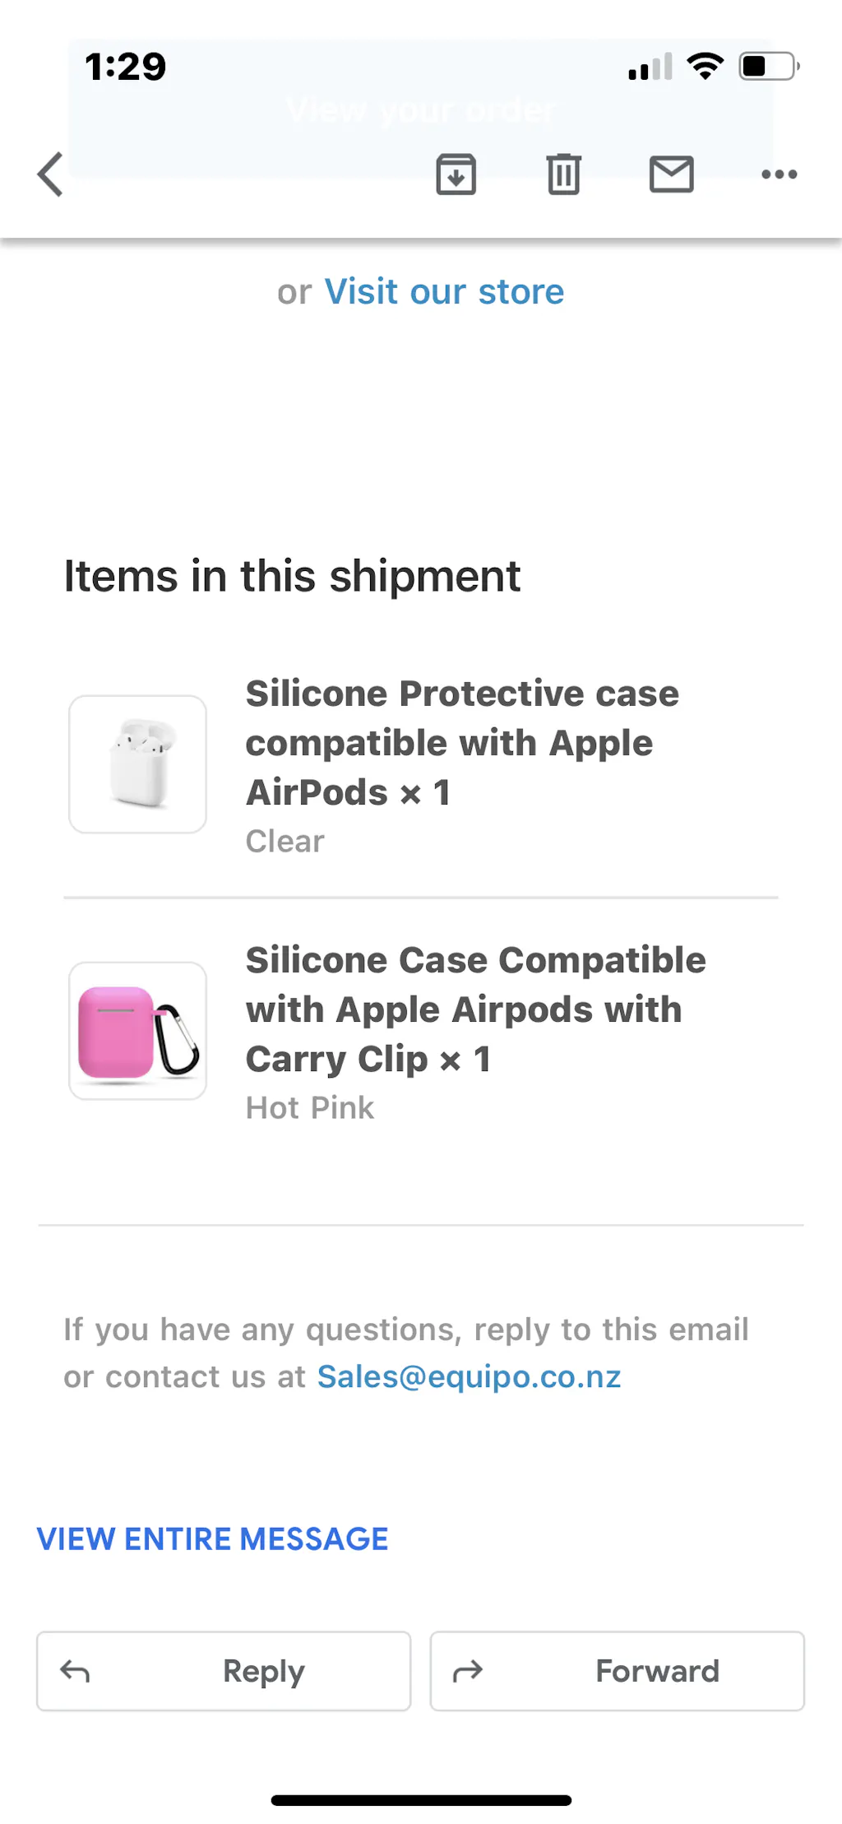Select the Silicone Protective case item title
Viewport: 842px width, 1824px height.
coord(461,743)
